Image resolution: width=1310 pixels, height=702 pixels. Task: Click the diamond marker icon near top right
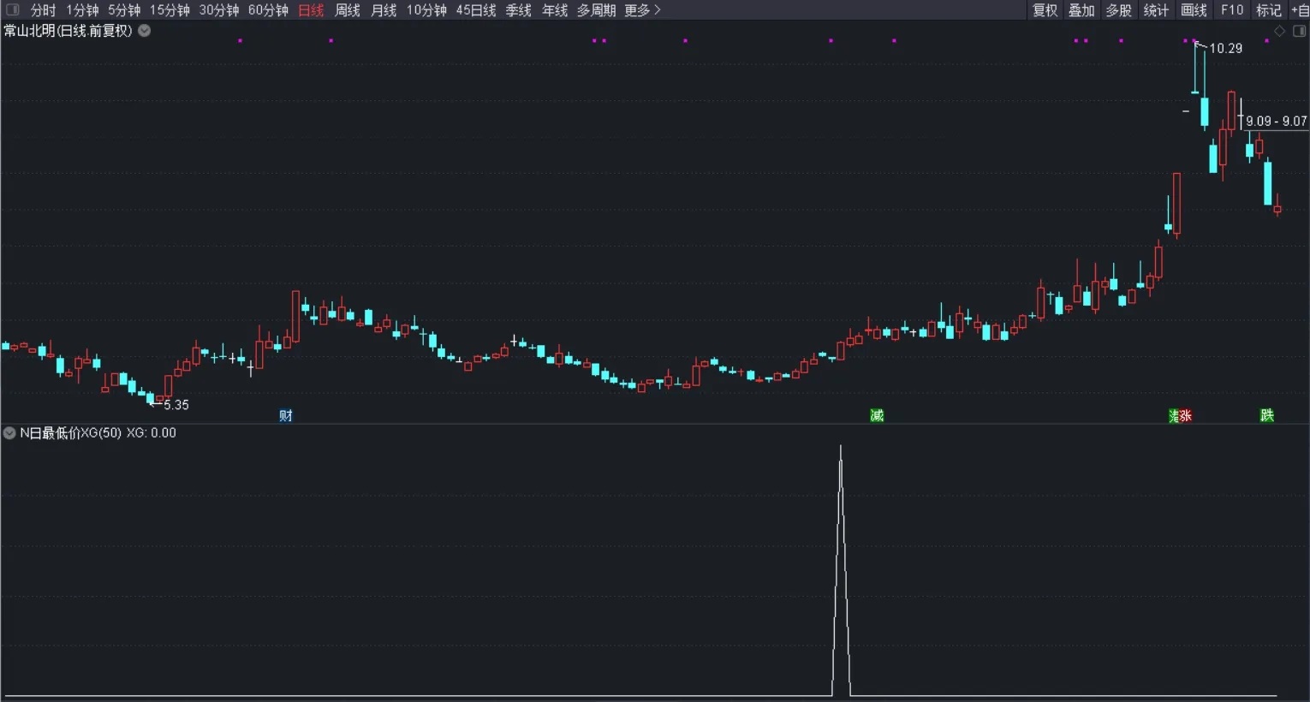point(1280,30)
